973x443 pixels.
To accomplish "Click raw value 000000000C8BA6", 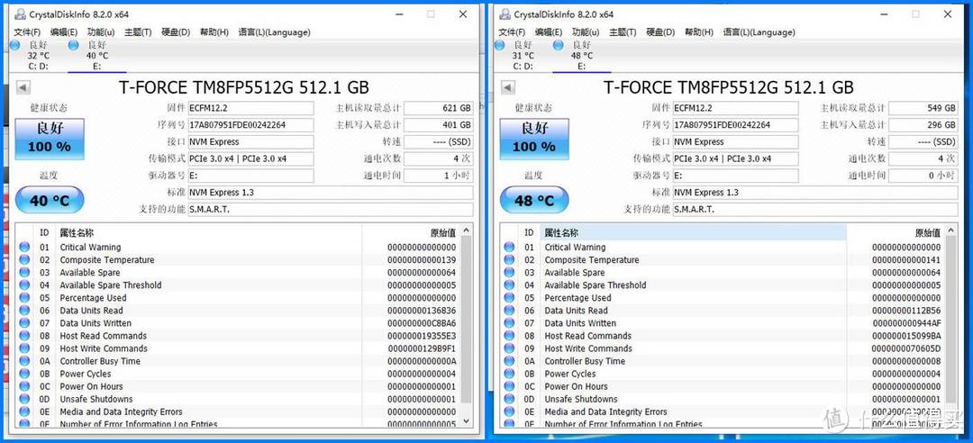I will tap(422, 323).
